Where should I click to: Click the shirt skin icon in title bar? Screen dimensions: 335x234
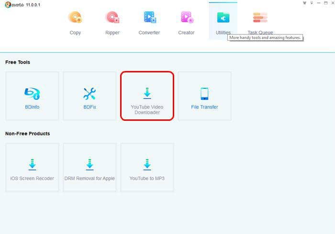[x=305, y=3]
